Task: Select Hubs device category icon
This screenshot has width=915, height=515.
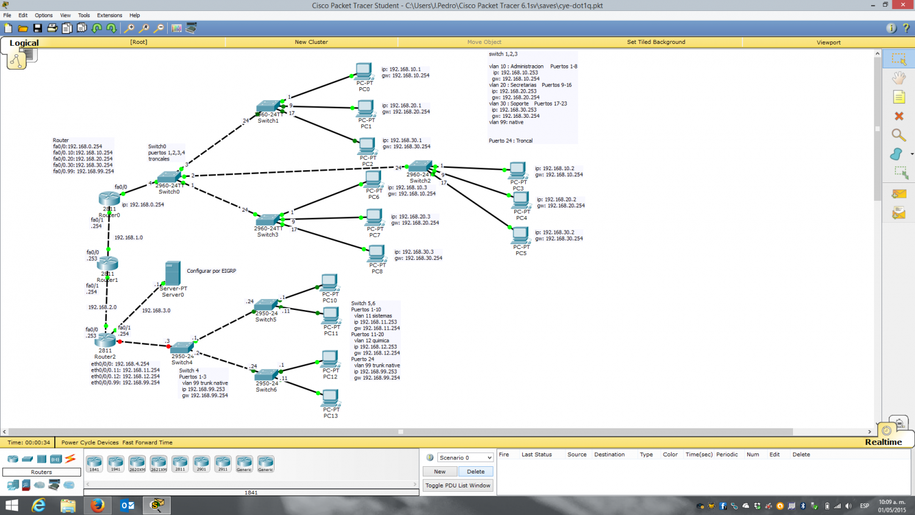Action: coord(41,459)
